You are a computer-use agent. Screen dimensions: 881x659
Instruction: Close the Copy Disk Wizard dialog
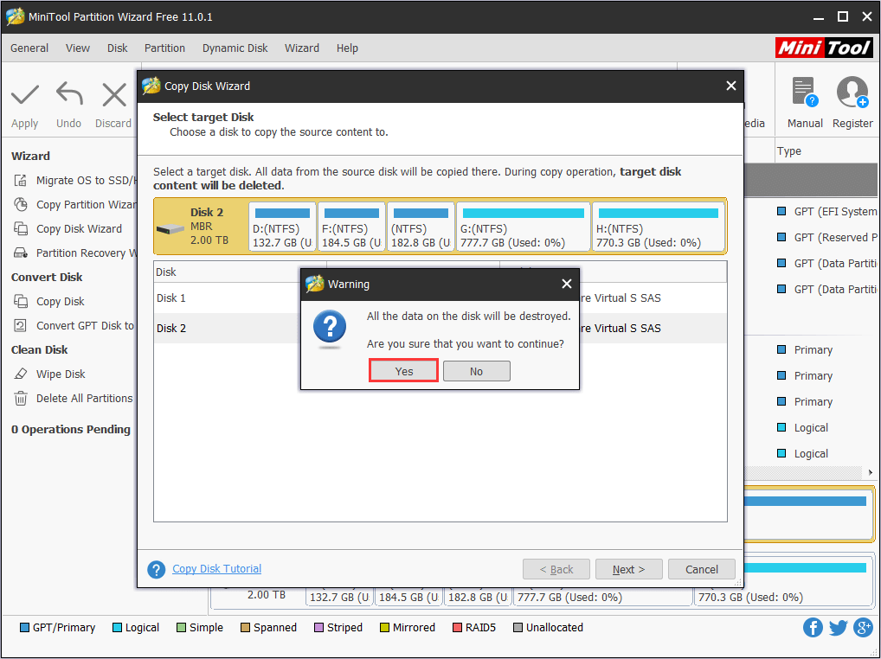[x=731, y=86]
